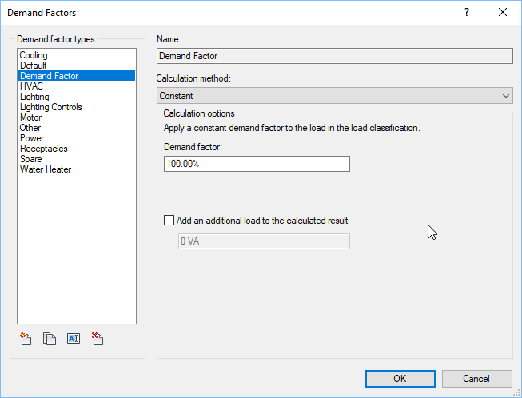
Task: Select Receptacles demand factor type
Action: 44,149
